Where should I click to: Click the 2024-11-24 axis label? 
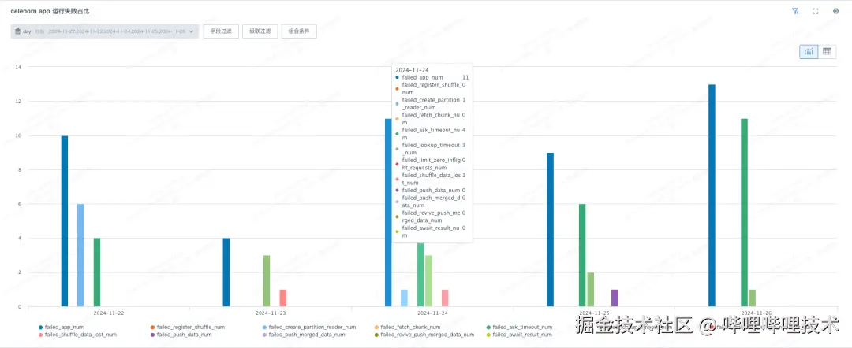coord(432,313)
